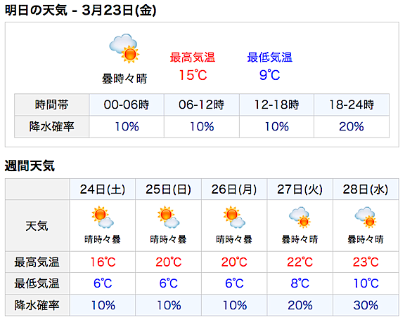The image size is (405, 322).
Task: Click the 時間帯 row label
Action: [x=51, y=105]
